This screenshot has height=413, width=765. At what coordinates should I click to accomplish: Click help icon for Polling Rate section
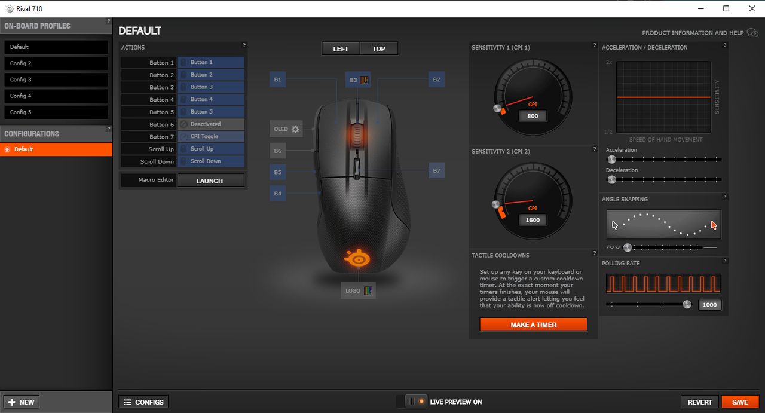point(725,261)
